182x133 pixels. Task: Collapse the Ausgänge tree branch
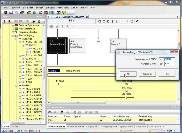[16, 39]
